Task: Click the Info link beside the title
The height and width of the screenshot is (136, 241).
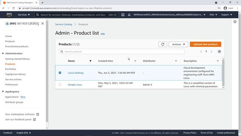Action: [x=103, y=34]
